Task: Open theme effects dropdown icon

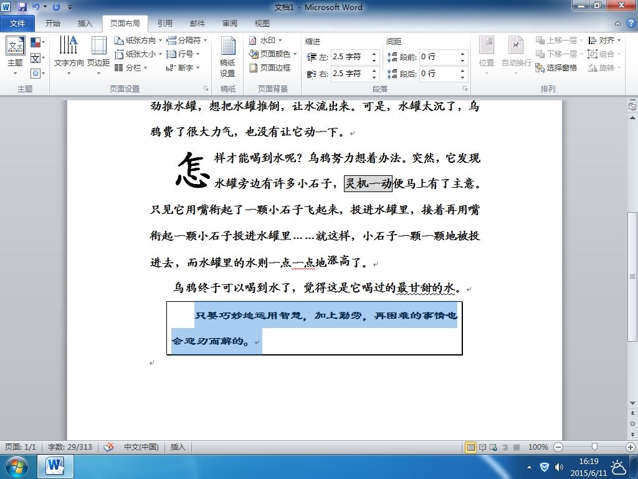Action: pos(37,74)
